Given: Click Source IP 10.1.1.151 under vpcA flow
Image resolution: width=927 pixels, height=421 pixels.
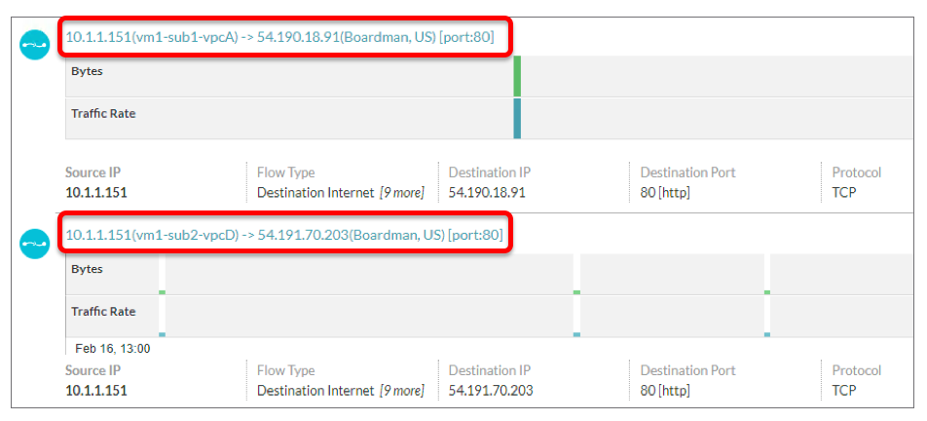Looking at the screenshot, I should tap(96, 193).
